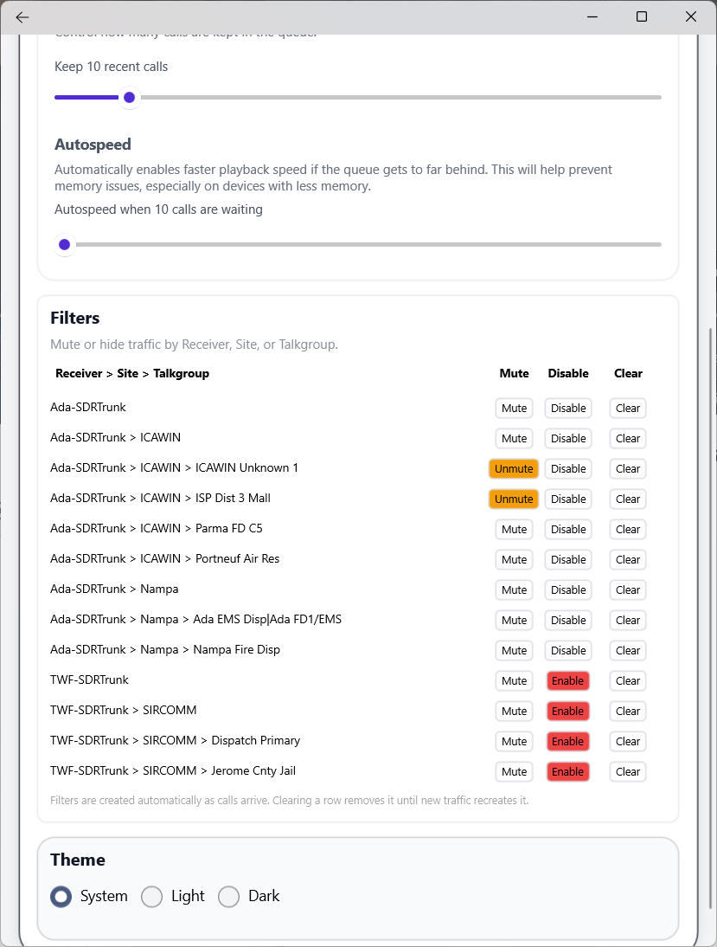Click the recent calls slider handle
Screen dimensions: 717x947
point(129,97)
